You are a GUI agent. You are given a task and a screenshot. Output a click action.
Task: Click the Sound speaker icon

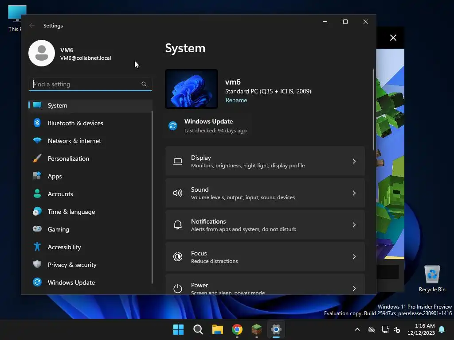coord(178,193)
